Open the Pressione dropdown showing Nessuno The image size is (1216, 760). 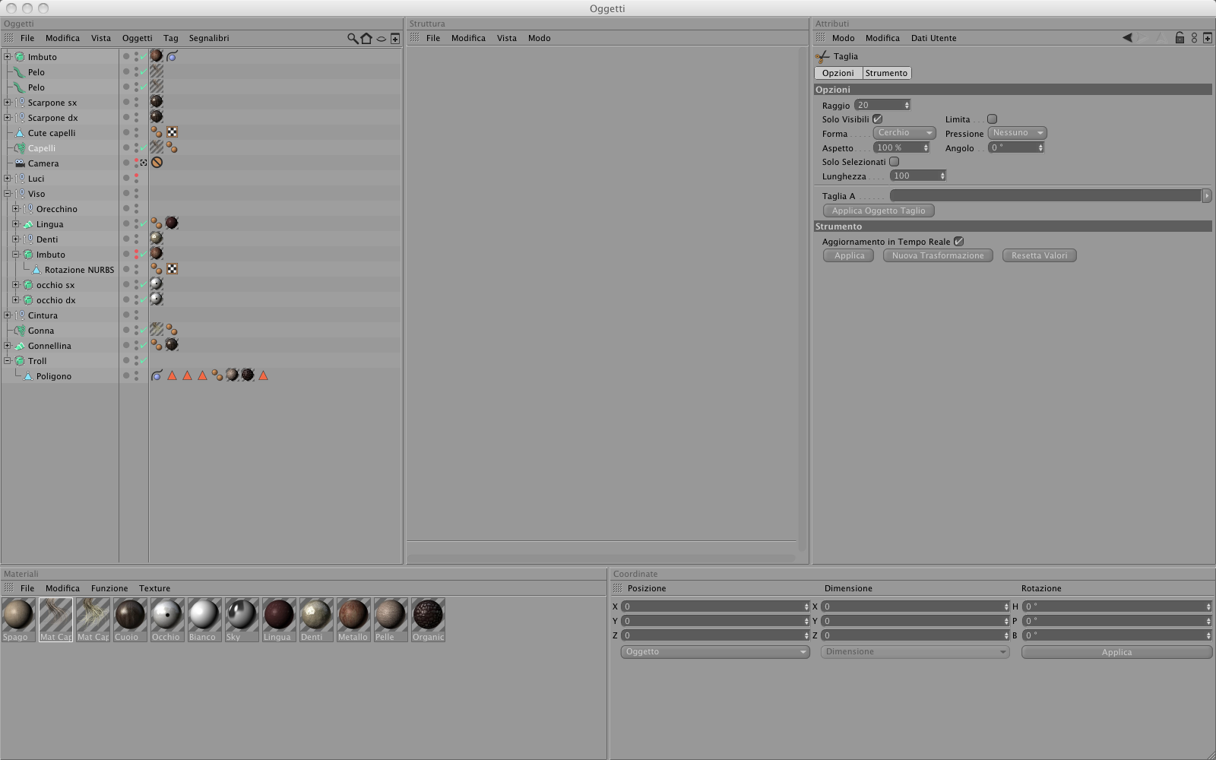pos(1018,133)
